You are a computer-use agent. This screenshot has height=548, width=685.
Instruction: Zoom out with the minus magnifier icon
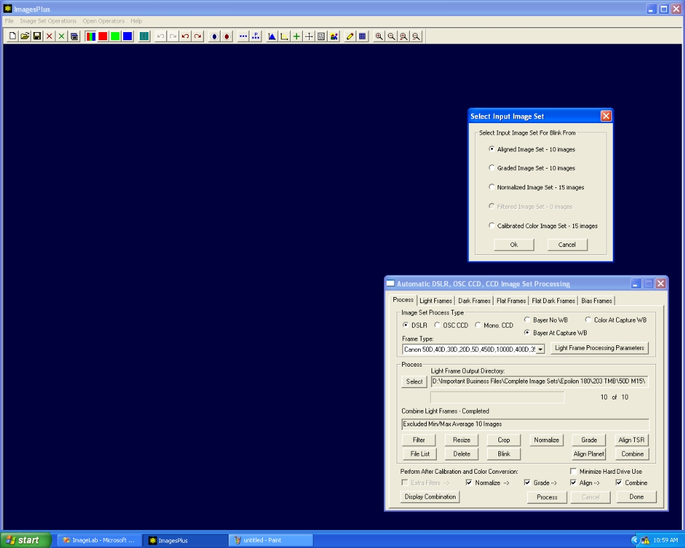(x=391, y=36)
